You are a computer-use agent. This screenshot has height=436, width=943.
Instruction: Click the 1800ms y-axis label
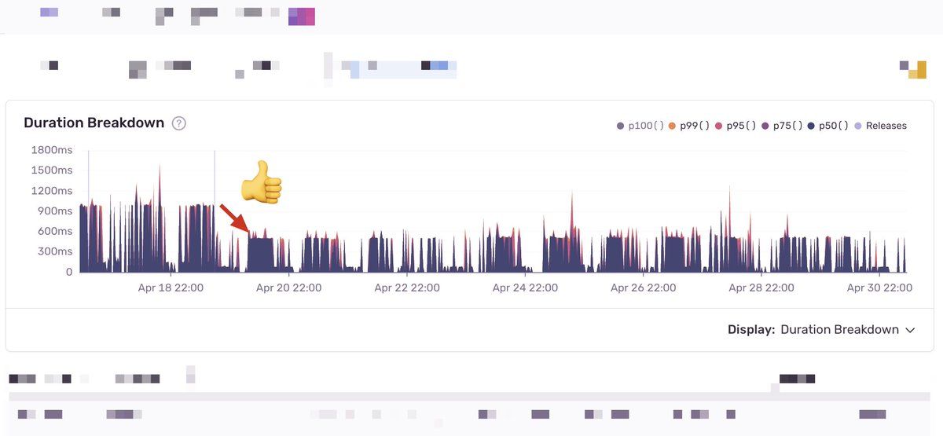pyautogui.click(x=52, y=149)
